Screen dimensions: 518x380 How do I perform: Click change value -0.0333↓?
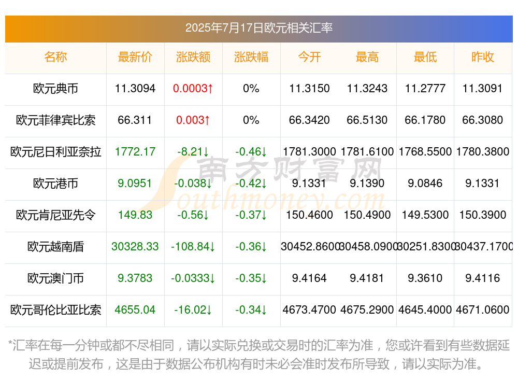point(193,278)
